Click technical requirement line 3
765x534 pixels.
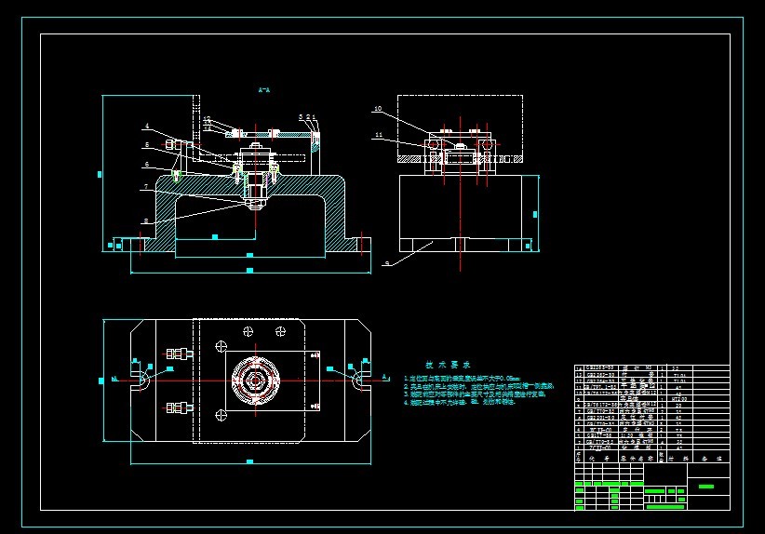(475, 394)
